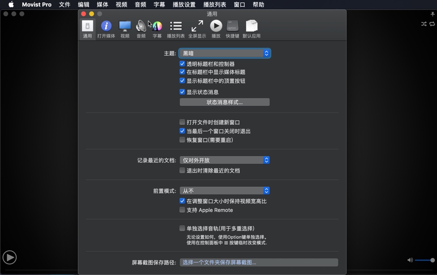
Task: Open the 快捷键 shortcut keys preferences pane
Action: point(232,29)
